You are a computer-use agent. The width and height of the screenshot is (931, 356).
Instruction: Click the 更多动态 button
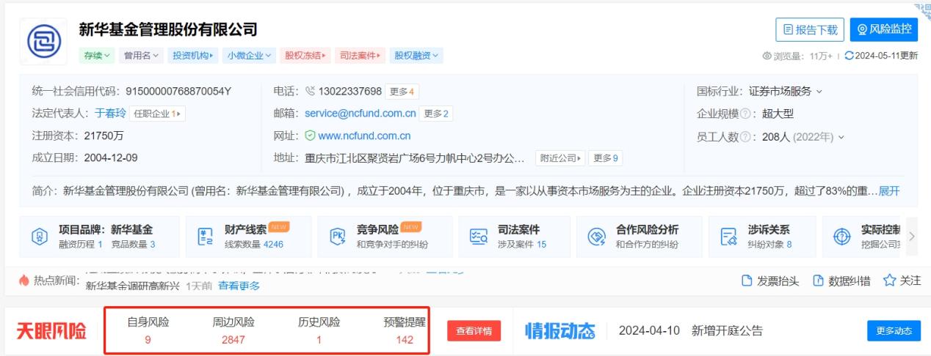(x=894, y=330)
